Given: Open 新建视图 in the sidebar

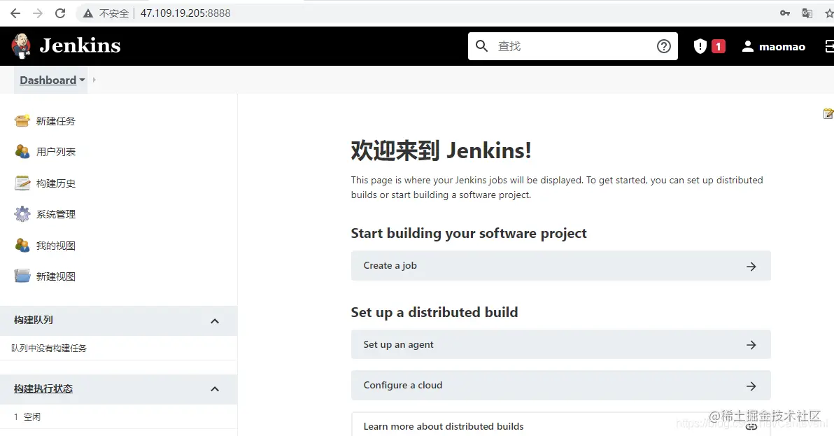Looking at the screenshot, I should [56, 276].
